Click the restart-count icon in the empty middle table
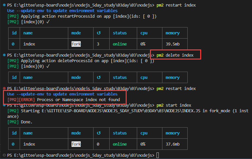The image size is (252, 159). pos(99,78)
